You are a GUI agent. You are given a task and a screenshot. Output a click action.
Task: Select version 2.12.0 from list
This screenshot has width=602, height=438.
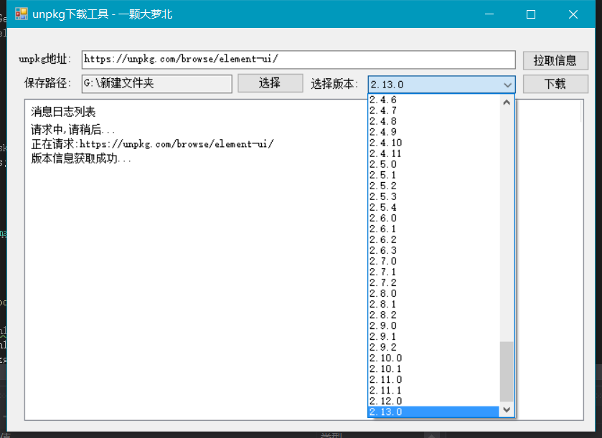pos(386,401)
